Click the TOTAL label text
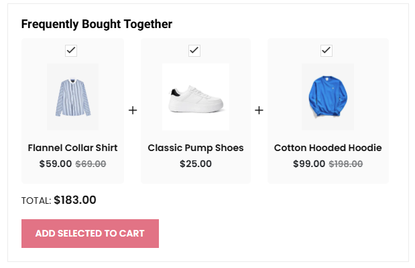Viewport: 415px width, 268px height. 36,200
